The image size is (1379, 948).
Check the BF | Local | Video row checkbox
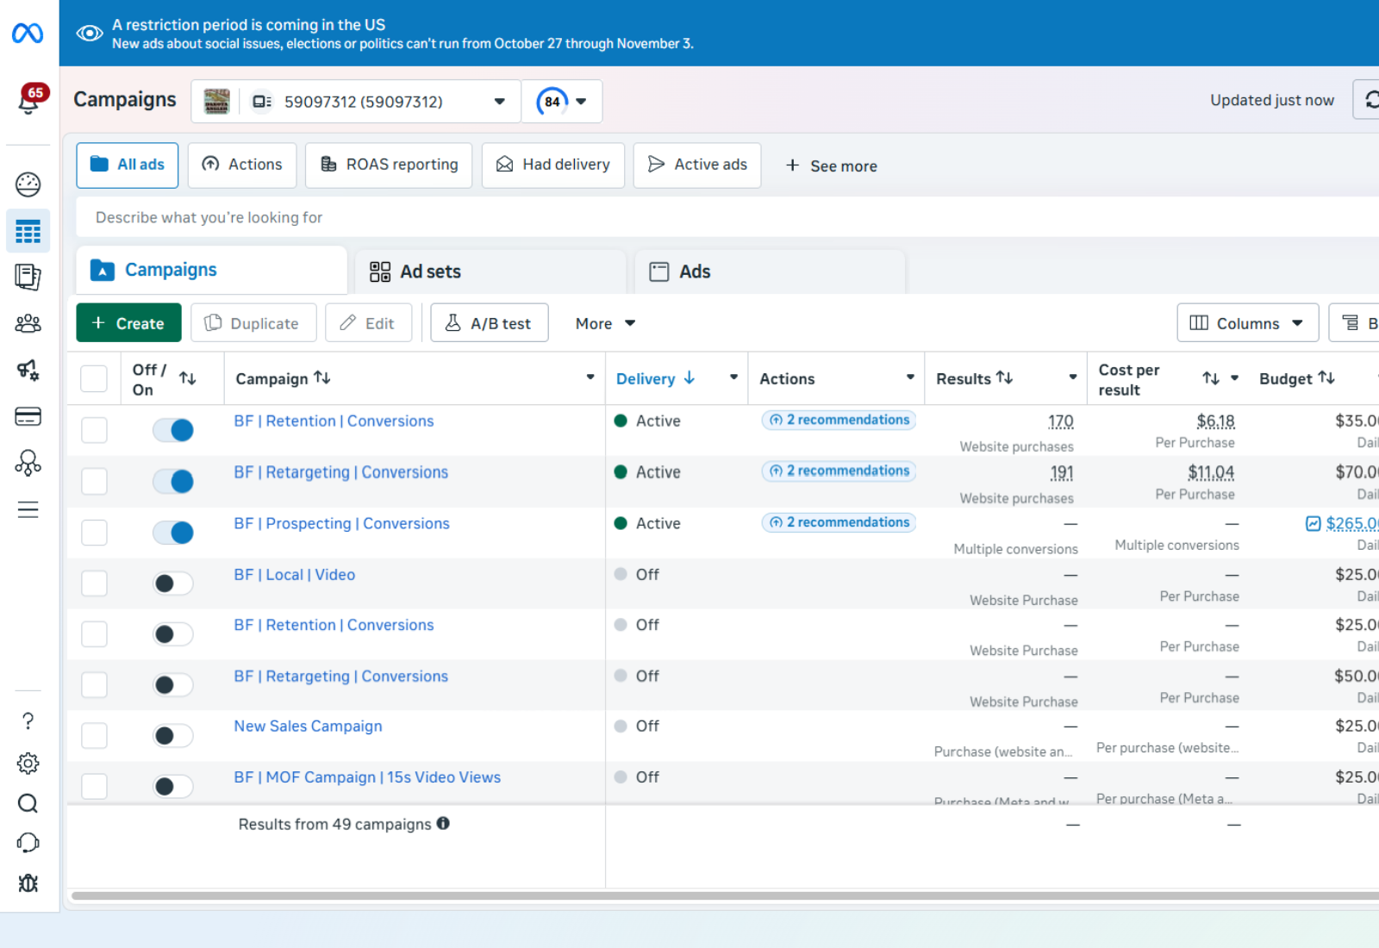[x=94, y=583]
